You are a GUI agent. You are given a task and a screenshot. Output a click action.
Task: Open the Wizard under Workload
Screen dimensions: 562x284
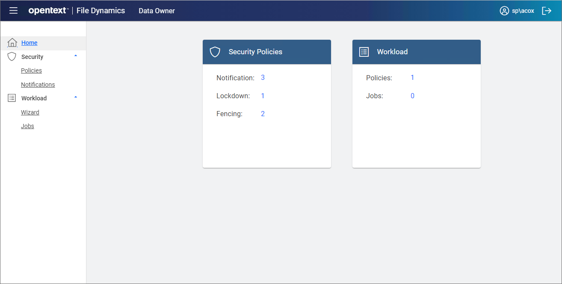tap(30, 112)
